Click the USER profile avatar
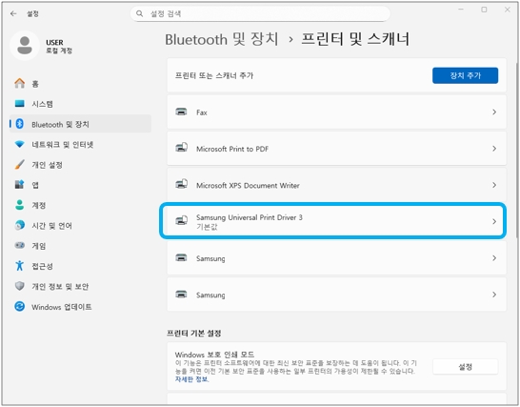The height and width of the screenshot is (407, 520). pos(25,46)
